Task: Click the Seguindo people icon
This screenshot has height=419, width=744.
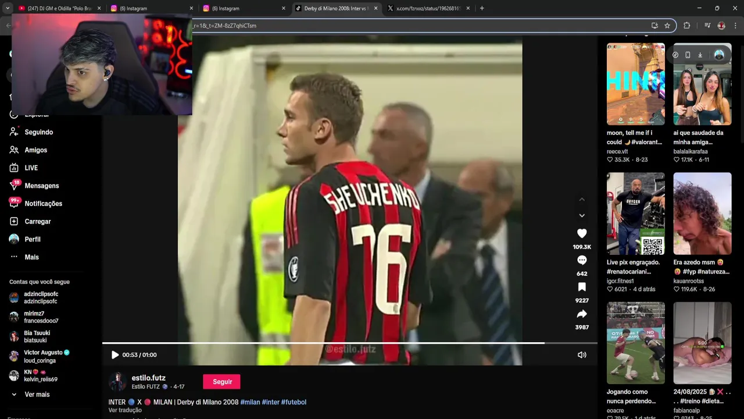Action: click(x=14, y=132)
